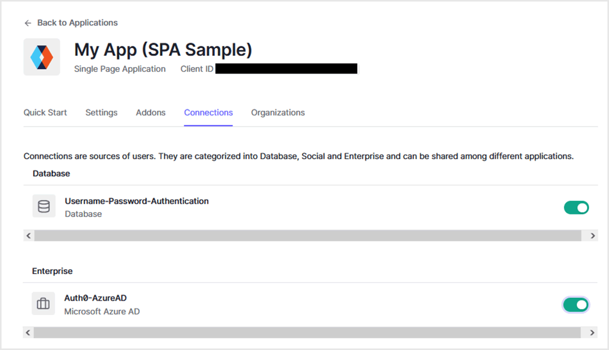Click the Microsoft Azure AD subtitle text
609x350 pixels.
tap(102, 311)
